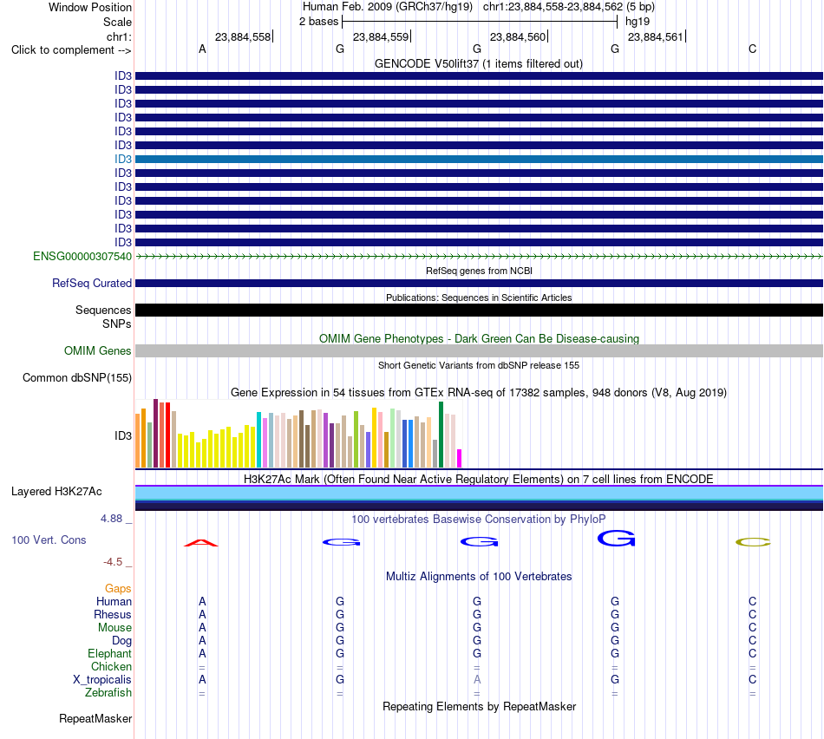Select the light-blue highlighted ID3 transcript label
Image resolution: width=824 pixels, height=739 pixels.
click(123, 159)
